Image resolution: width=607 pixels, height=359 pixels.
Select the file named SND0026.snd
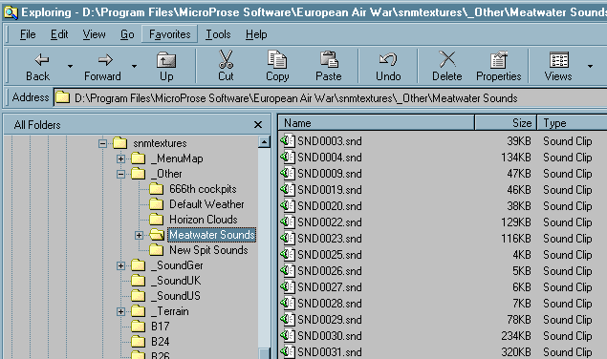click(330, 271)
